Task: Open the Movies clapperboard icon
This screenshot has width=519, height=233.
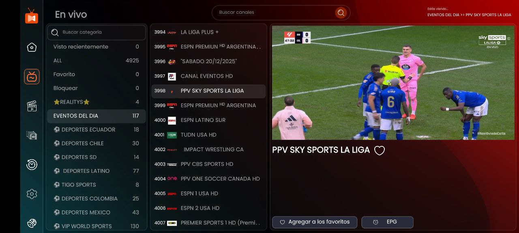Action: (32, 106)
